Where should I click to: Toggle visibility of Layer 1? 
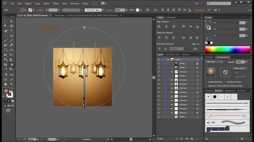[x=159, y=60]
